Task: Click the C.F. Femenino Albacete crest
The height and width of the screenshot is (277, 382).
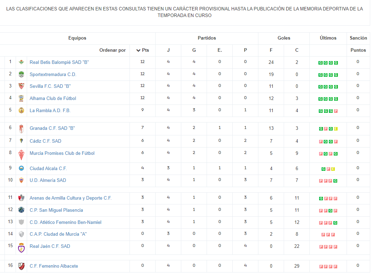Action: [21, 266]
